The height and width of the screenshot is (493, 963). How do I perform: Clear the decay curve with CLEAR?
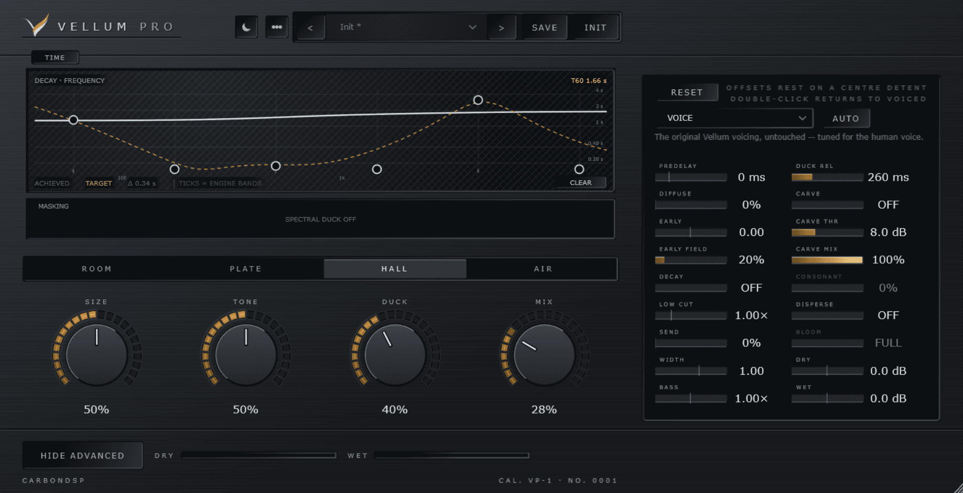[580, 183]
